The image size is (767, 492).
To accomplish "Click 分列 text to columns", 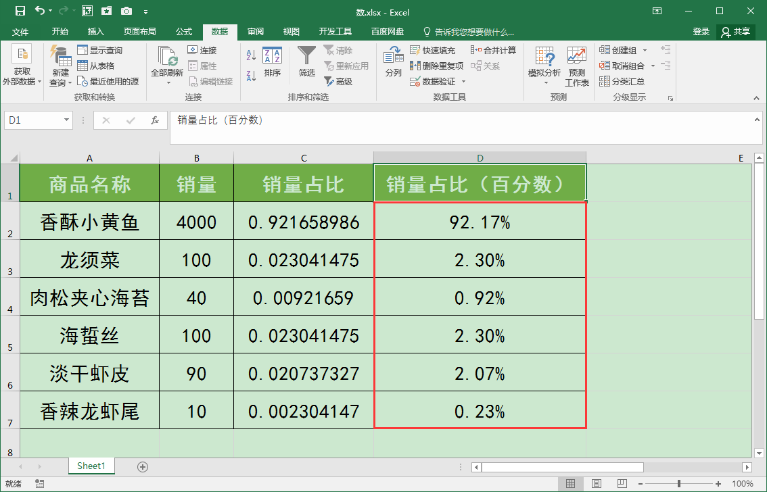I will tap(393, 63).
